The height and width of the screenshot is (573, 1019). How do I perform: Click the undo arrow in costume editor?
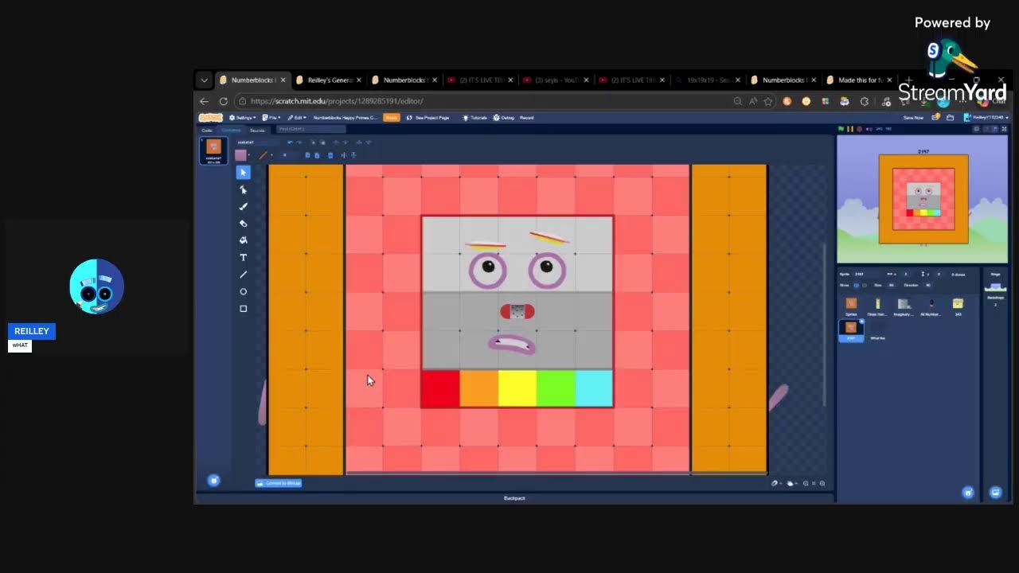290,142
